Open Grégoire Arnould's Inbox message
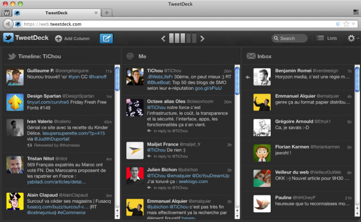The image size is (361, 222). (299, 128)
